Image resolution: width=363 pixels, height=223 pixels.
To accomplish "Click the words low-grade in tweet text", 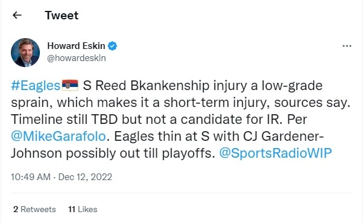I will (292, 86).
